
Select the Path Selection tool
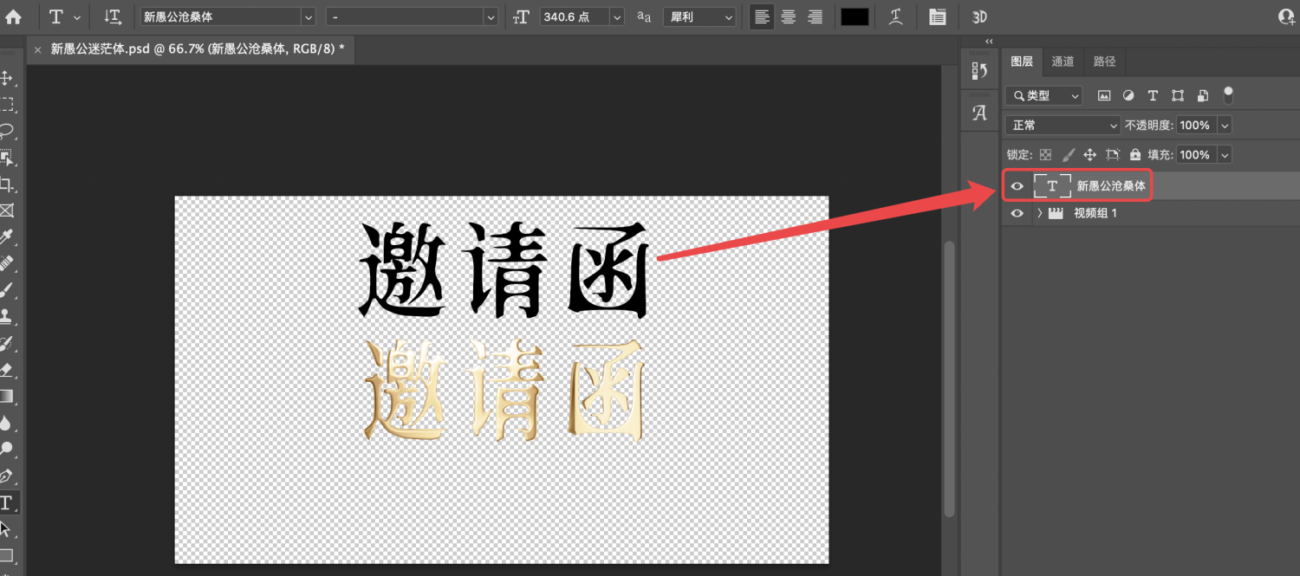(7, 528)
